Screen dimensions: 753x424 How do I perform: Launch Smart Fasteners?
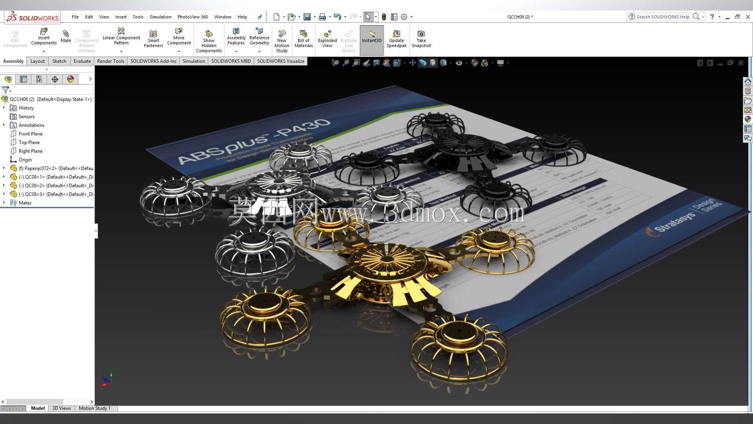pos(153,39)
